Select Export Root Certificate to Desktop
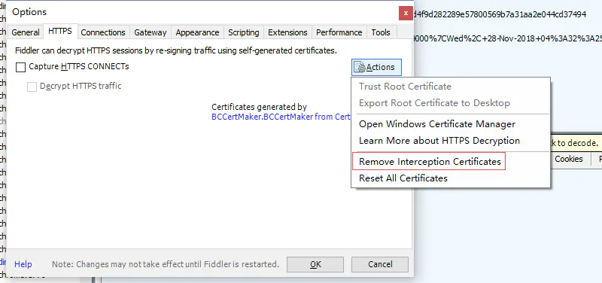This screenshot has width=602, height=283. click(451, 103)
